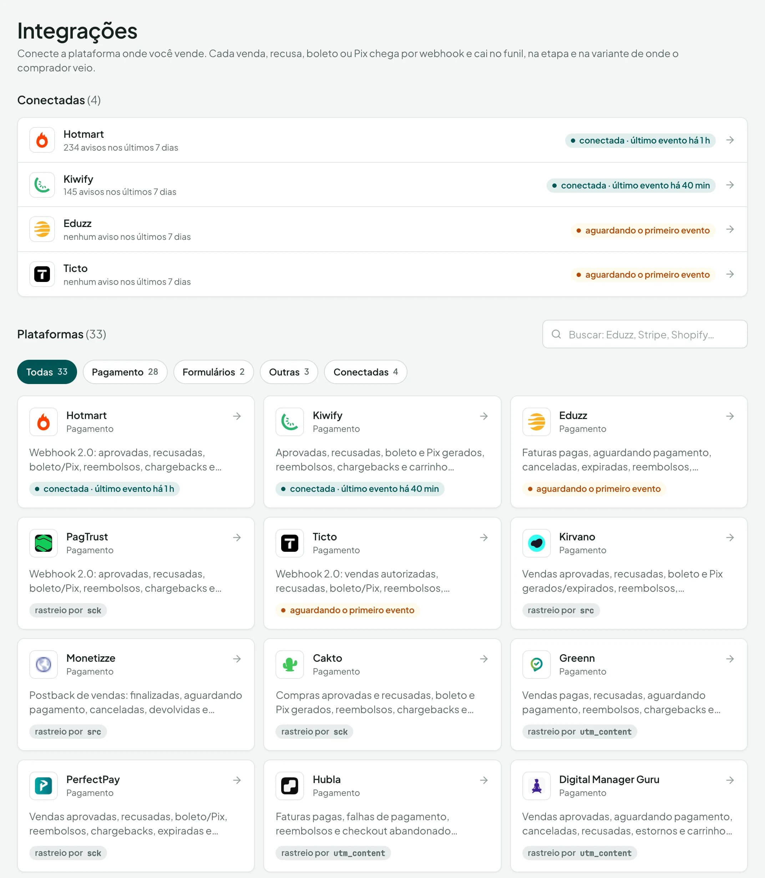The width and height of the screenshot is (765, 878).
Task: Click the Eduzz icon in Conectadas list
Action: click(x=42, y=229)
